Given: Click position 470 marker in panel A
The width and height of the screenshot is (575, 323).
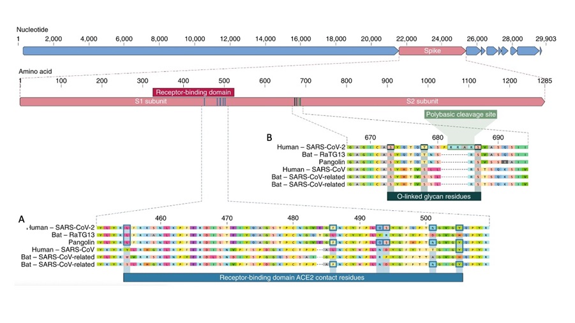Looking at the screenshot, I should [x=227, y=218].
